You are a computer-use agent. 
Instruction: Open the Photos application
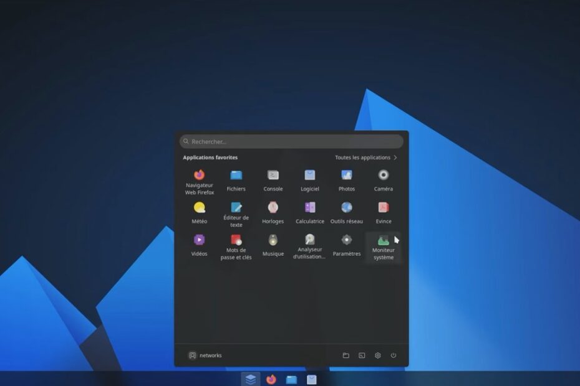pos(347,176)
